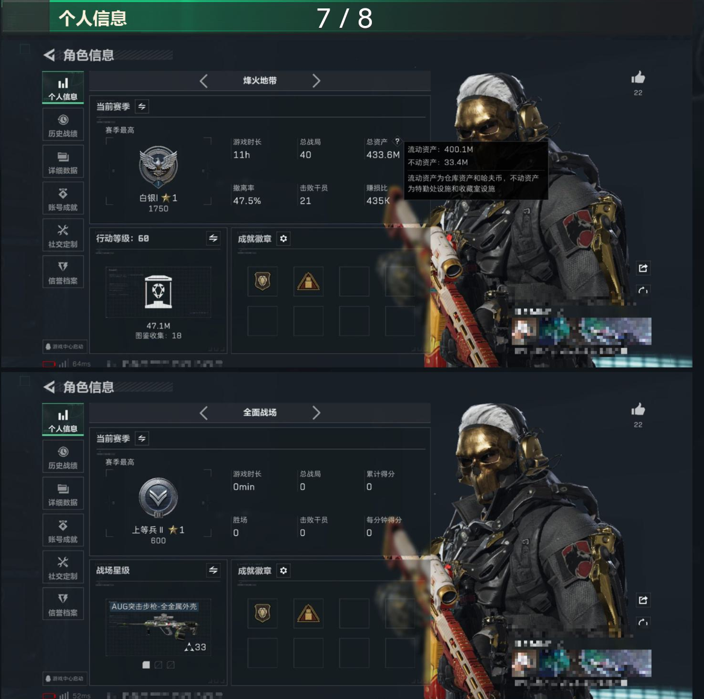704x699 pixels.
Task: Click the first page dot under AUG weapon
Action: point(146,665)
